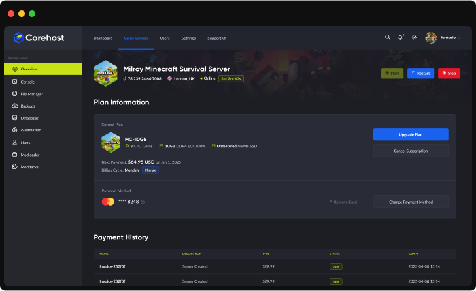The height and width of the screenshot is (291, 476).
Task: Open the Users top navigation tab
Action: (x=165, y=38)
